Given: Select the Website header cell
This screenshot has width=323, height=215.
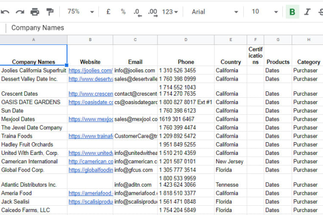Looking at the screenshot, I should point(90,55).
